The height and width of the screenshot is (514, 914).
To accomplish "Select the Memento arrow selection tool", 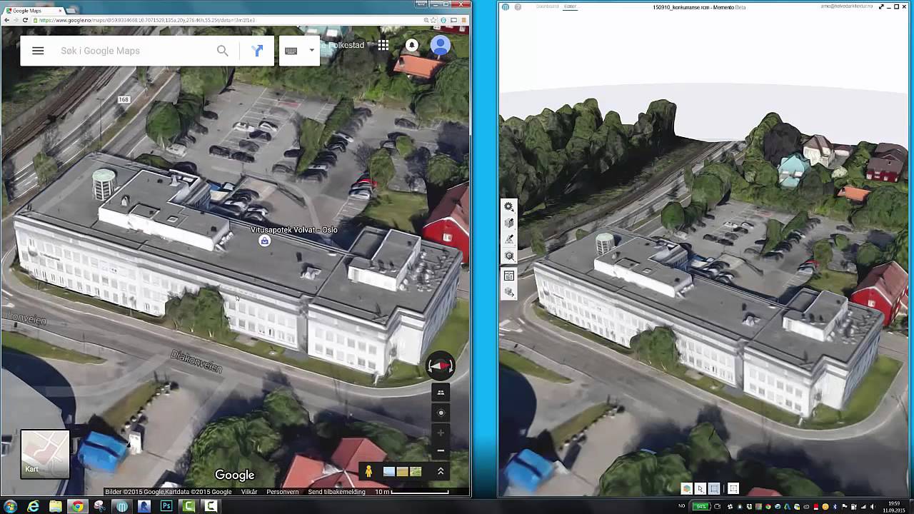I will pos(700,488).
